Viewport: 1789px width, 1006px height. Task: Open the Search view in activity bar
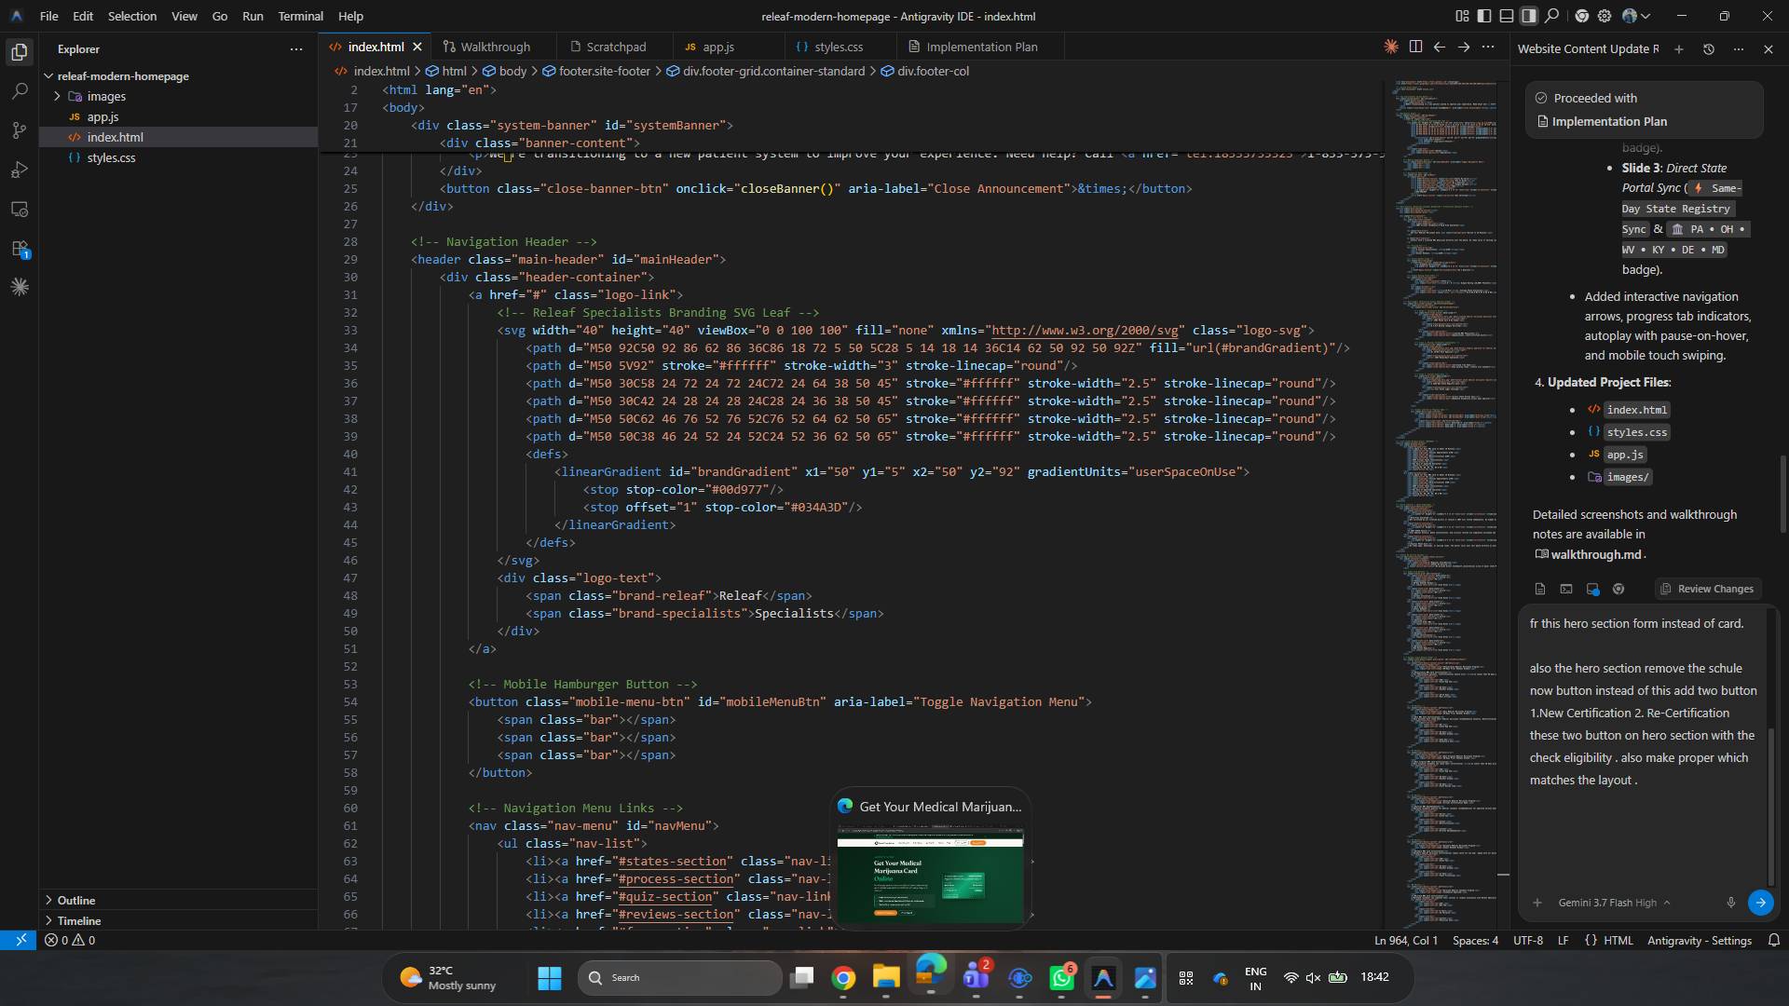pyautogui.click(x=20, y=91)
